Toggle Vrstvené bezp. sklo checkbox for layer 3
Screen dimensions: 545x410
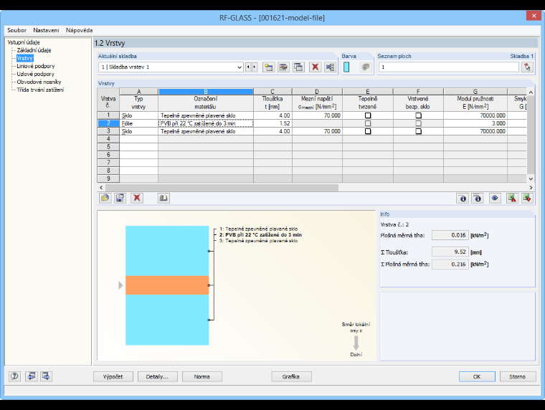click(x=419, y=131)
